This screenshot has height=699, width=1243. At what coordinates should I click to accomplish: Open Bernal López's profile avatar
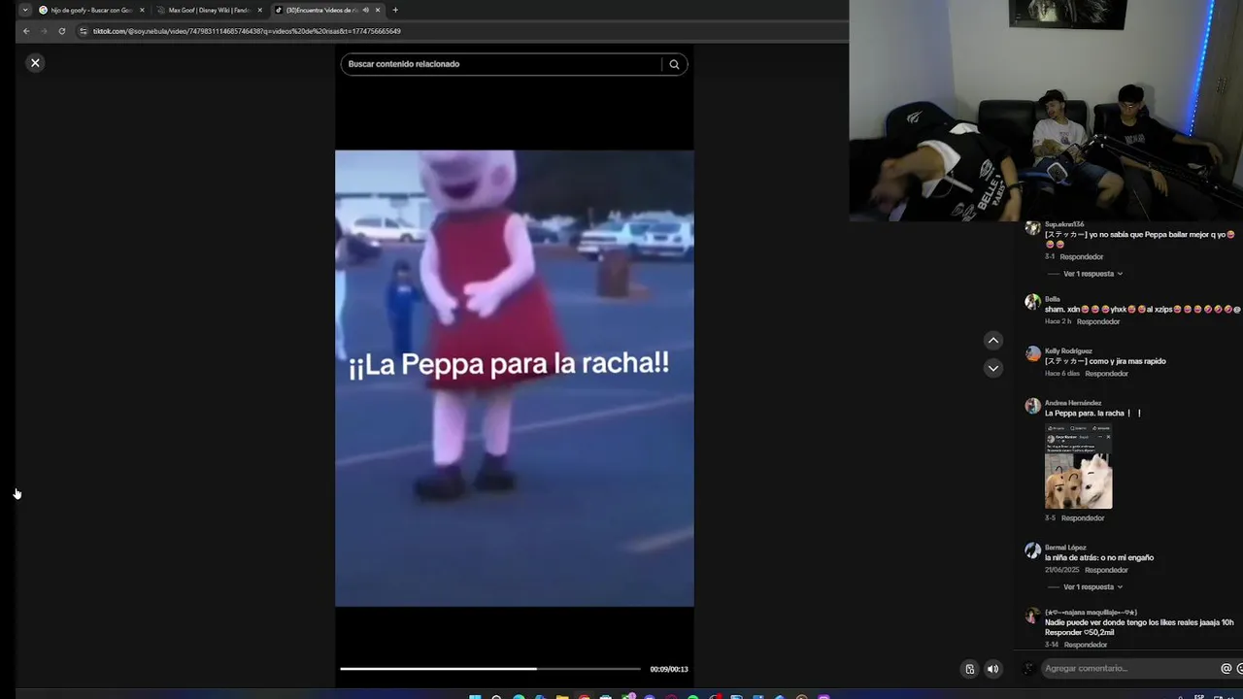[x=1032, y=550]
